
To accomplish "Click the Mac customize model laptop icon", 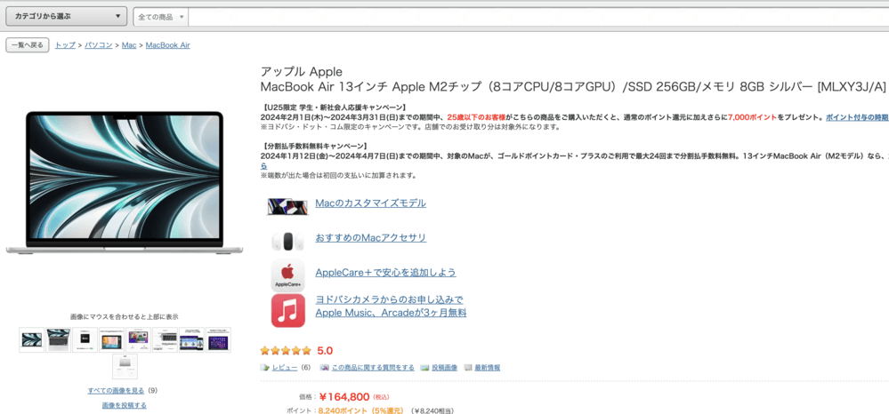I will tap(287, 207).
